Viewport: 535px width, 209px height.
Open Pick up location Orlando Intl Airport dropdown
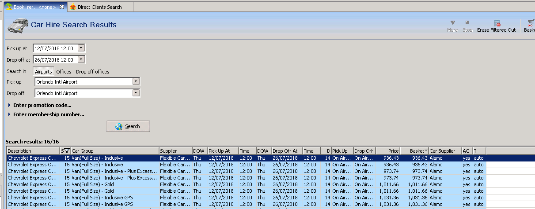click(x=136, y=81)
